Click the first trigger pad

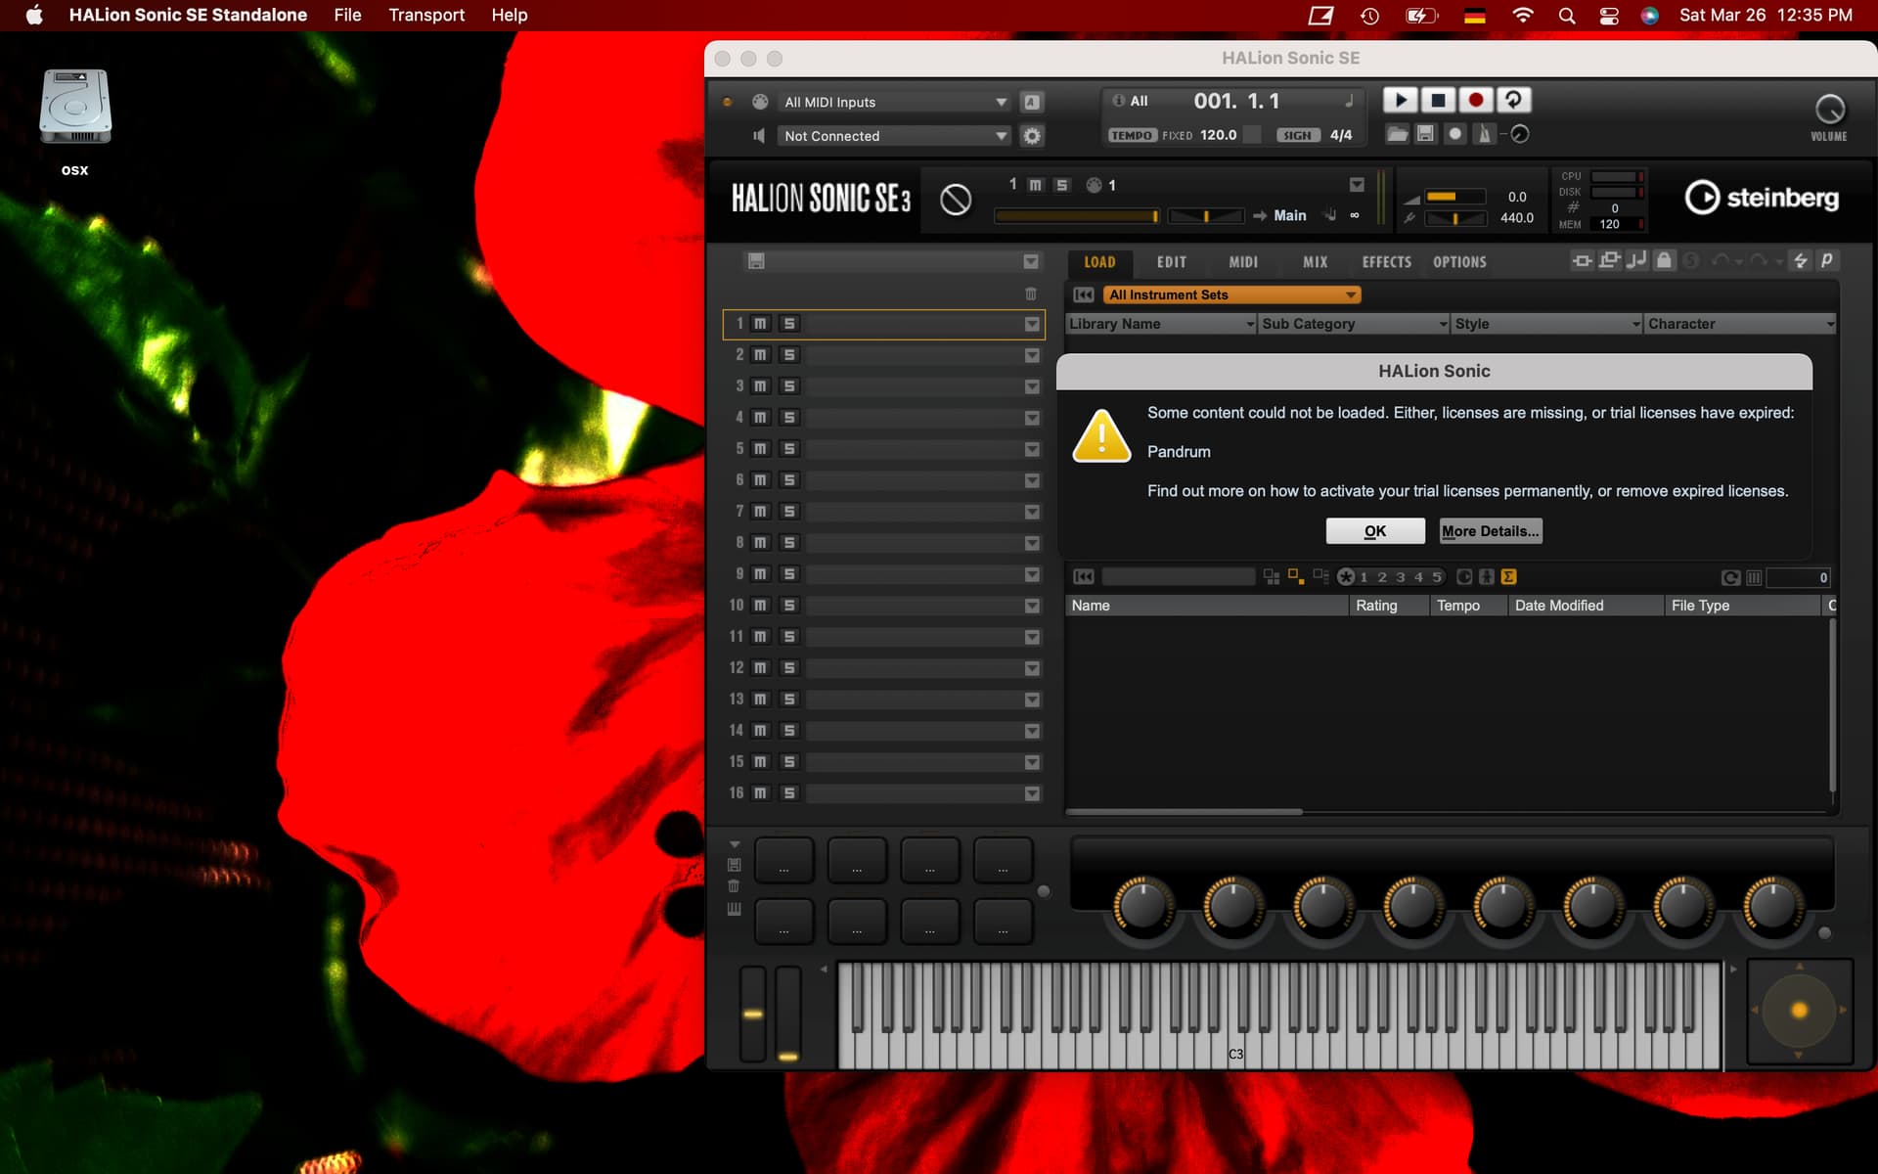click(x=783, y=860)
